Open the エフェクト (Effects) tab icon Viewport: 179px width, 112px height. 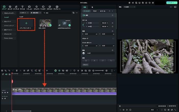pos(37,7)
